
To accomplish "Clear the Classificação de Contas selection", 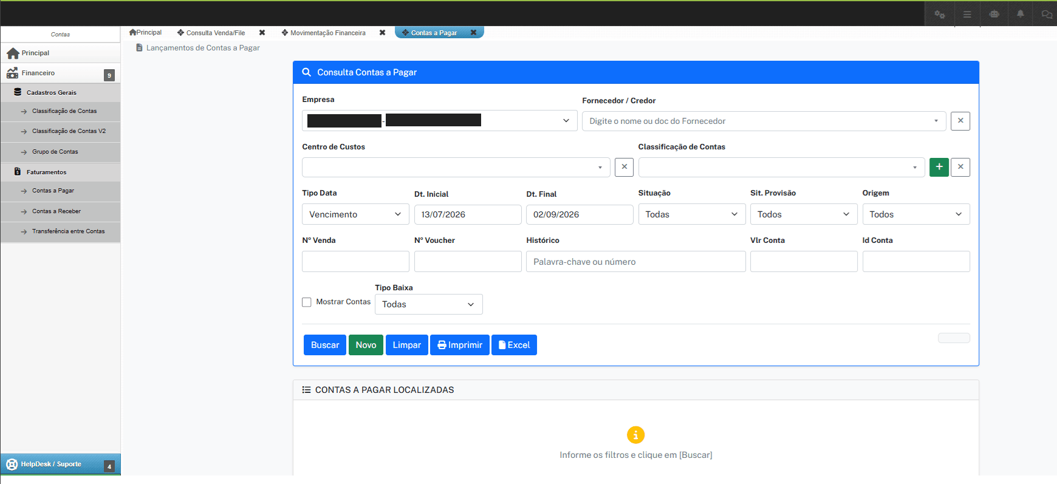I will [960, 167].
